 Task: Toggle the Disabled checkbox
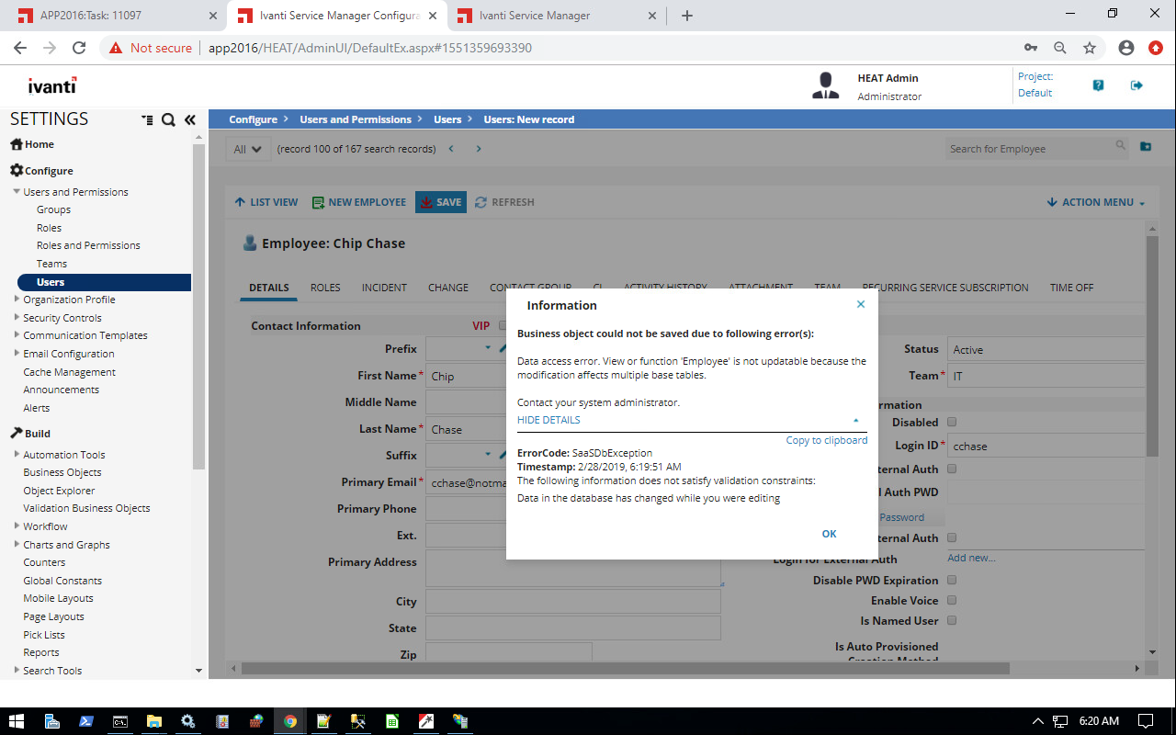(952, 423)
